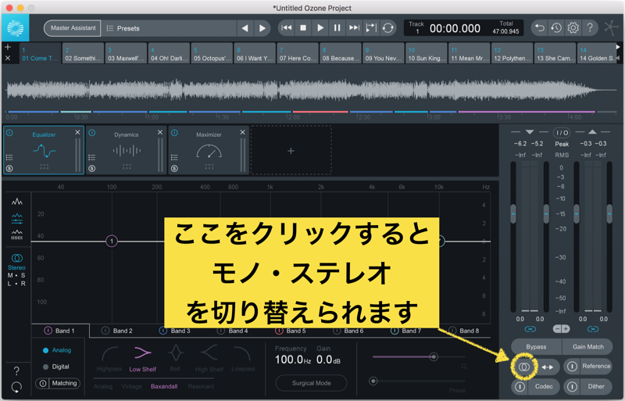Enable the Codec power toggle
625x401 pixels.
[520, 386]
